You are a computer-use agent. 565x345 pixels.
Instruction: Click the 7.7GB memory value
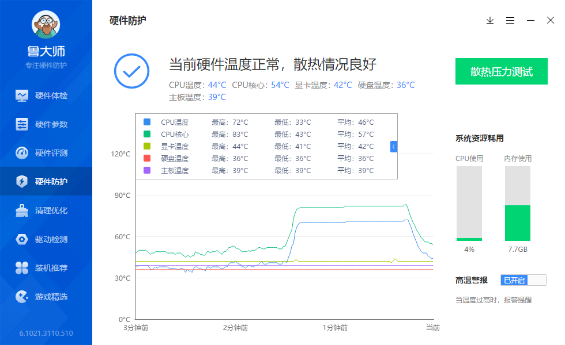[x=518, y=250]
